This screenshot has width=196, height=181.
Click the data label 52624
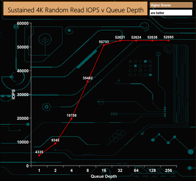point(136,37)
